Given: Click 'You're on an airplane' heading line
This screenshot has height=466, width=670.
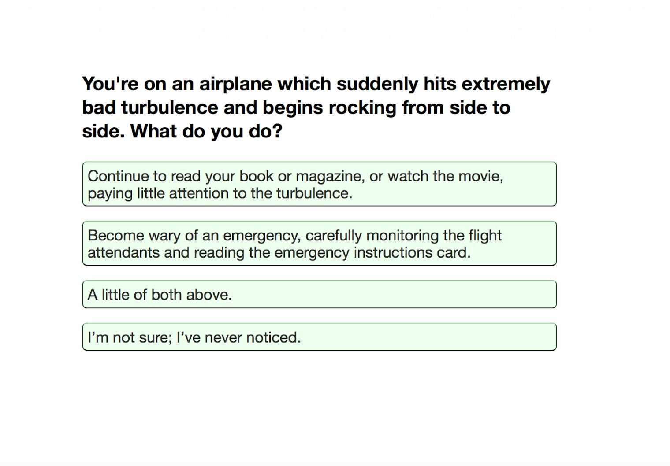Looking at the screenshot, I should click(316, 84).
